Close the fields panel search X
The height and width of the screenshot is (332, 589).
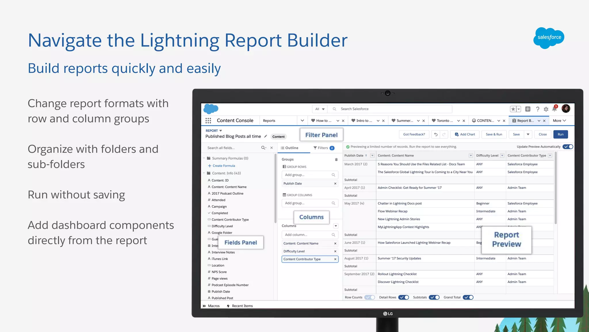coord(271,148)
